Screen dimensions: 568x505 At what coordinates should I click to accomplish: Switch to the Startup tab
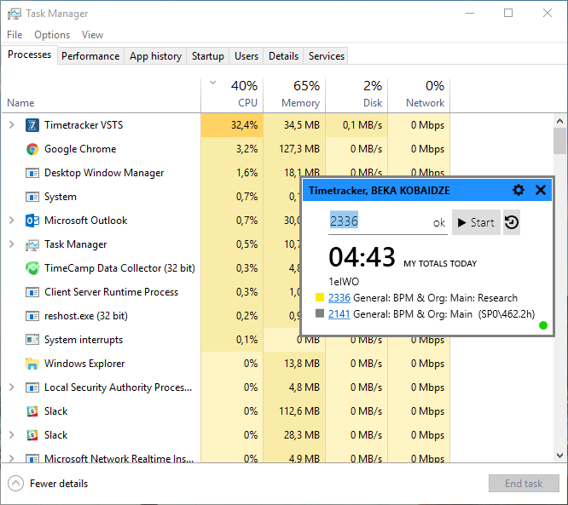coord(208,56)
